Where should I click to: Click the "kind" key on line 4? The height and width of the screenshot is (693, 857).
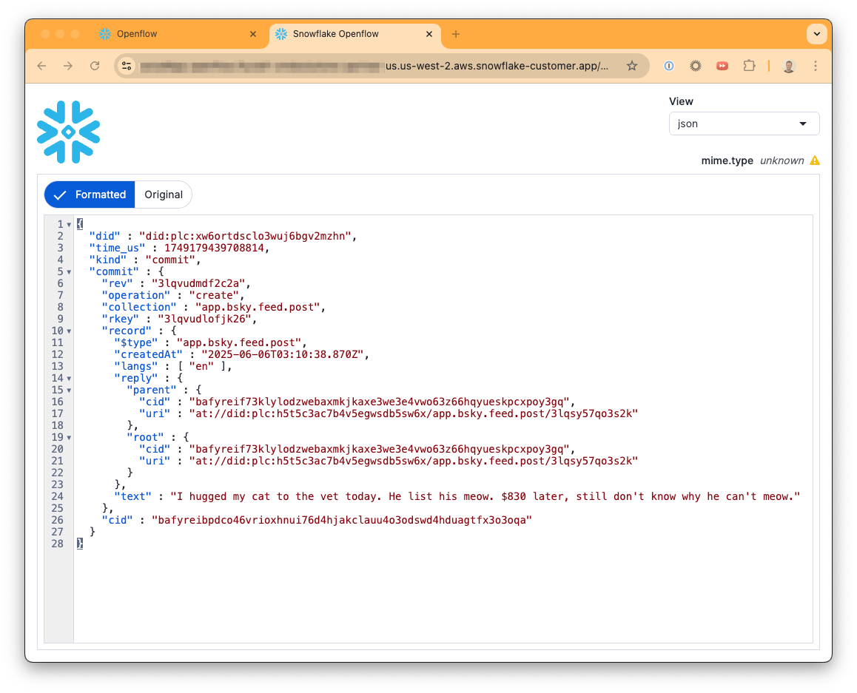107,260
